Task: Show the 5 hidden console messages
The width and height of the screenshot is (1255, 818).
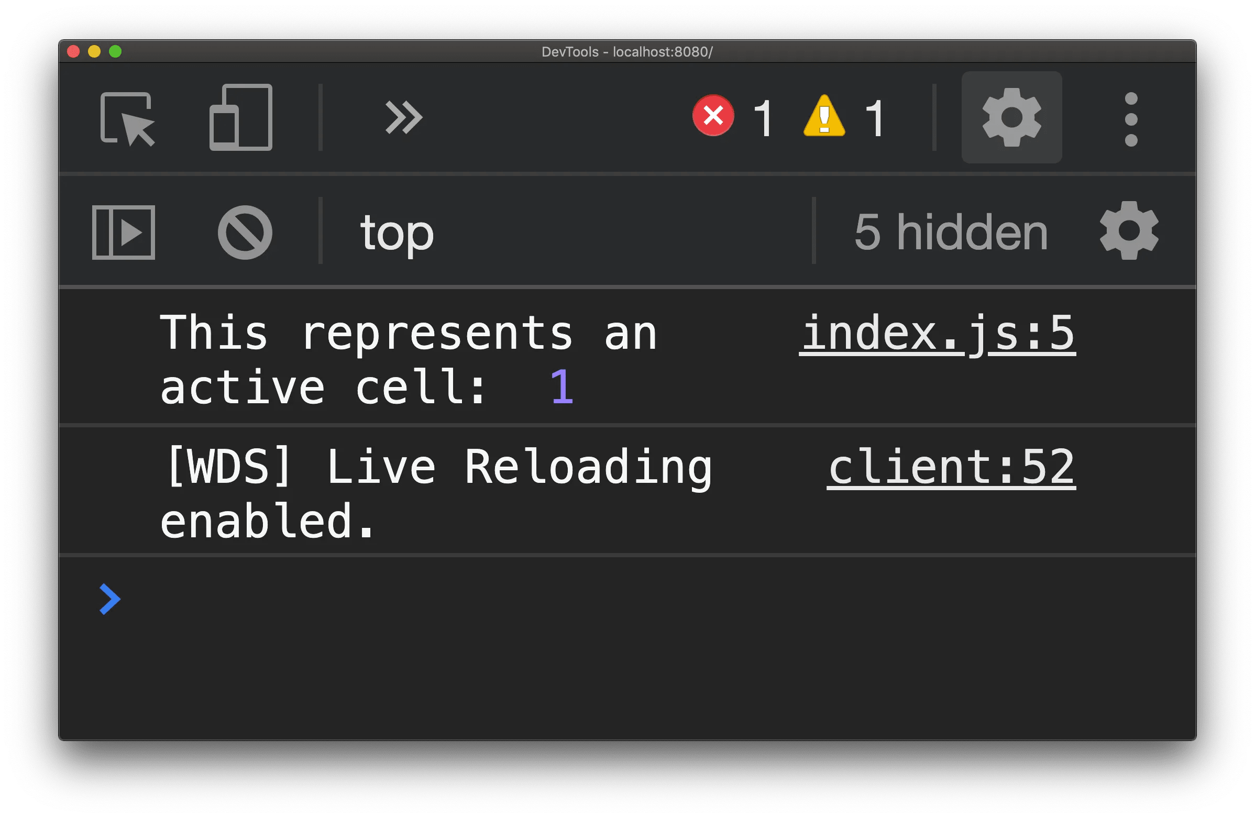Action: coord(949,231)
